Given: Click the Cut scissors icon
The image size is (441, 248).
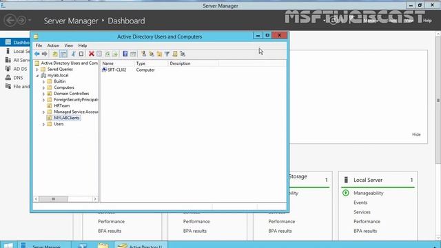Looking at the screenshot, I should coord(73,54).
